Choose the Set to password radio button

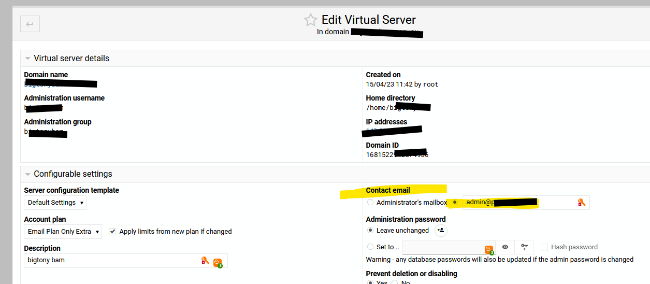pyautogui.click(x=370, y=247)
